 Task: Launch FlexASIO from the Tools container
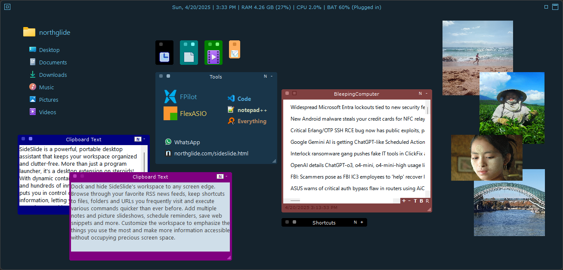pyautogui.click(x=185, y=114)
